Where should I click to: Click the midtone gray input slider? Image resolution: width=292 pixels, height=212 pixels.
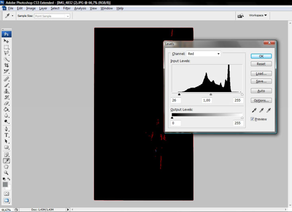pos(211,94)
